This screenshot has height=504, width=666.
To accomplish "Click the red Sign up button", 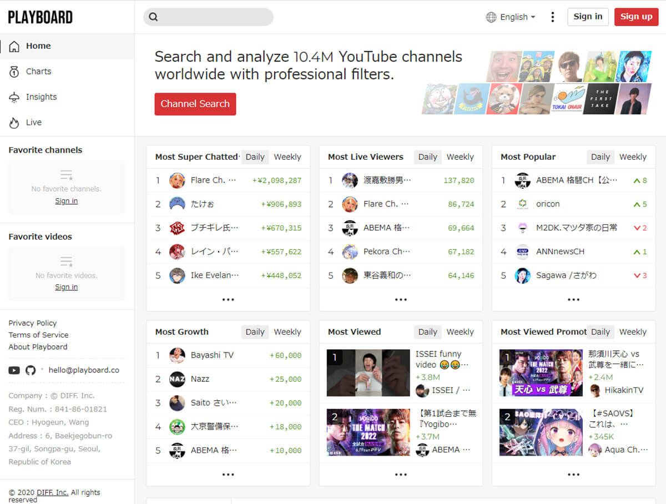I will point(636,17).
